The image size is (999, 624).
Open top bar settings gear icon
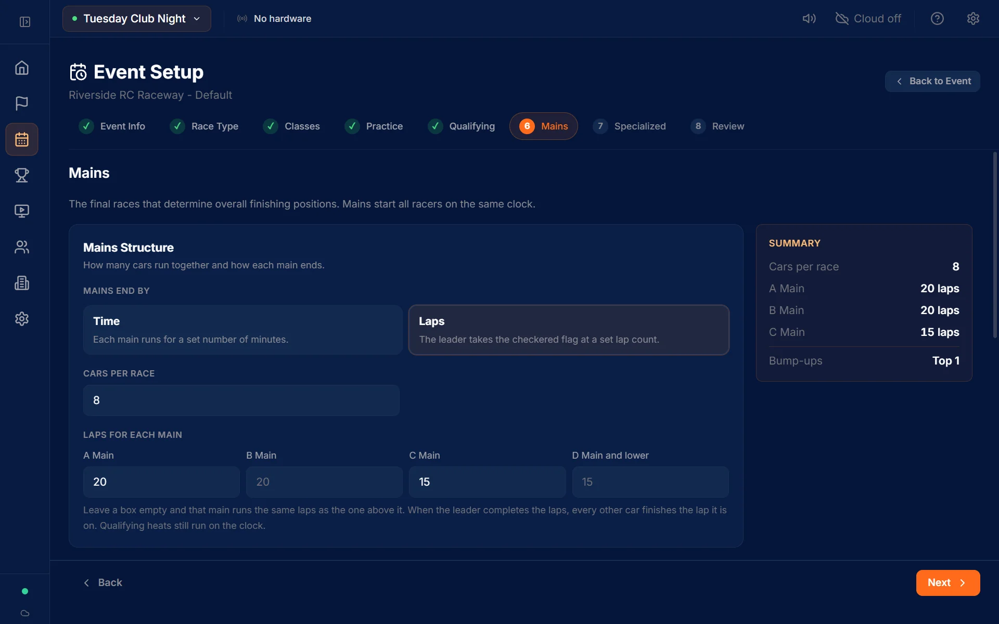click(973, 19)
